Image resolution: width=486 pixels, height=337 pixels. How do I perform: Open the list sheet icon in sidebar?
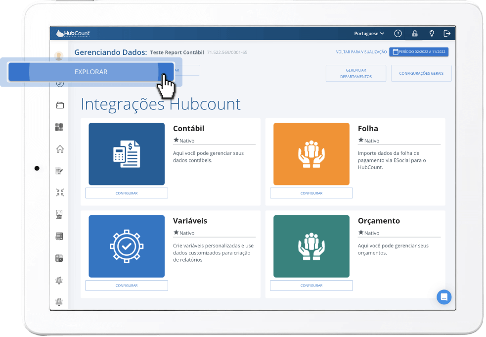click(x=59, y=237)
